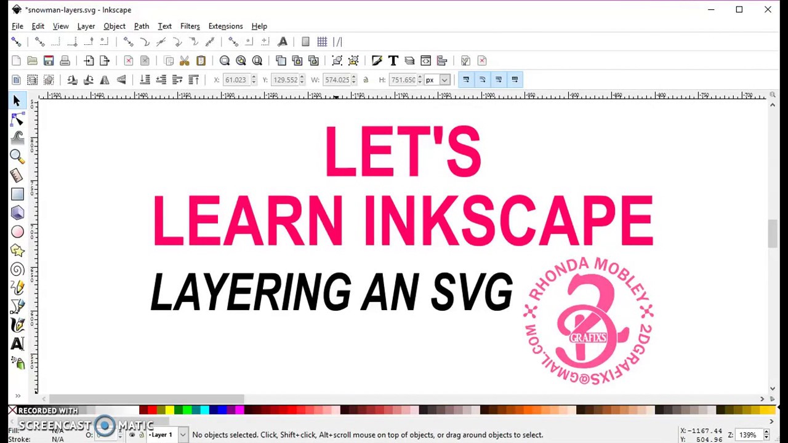Viewport: 788px width, 443px height.
Task: Click the Save document icon
Action: point(49,60)
